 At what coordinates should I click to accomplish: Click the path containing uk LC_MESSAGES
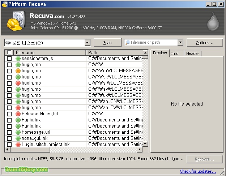coord(115,95)
